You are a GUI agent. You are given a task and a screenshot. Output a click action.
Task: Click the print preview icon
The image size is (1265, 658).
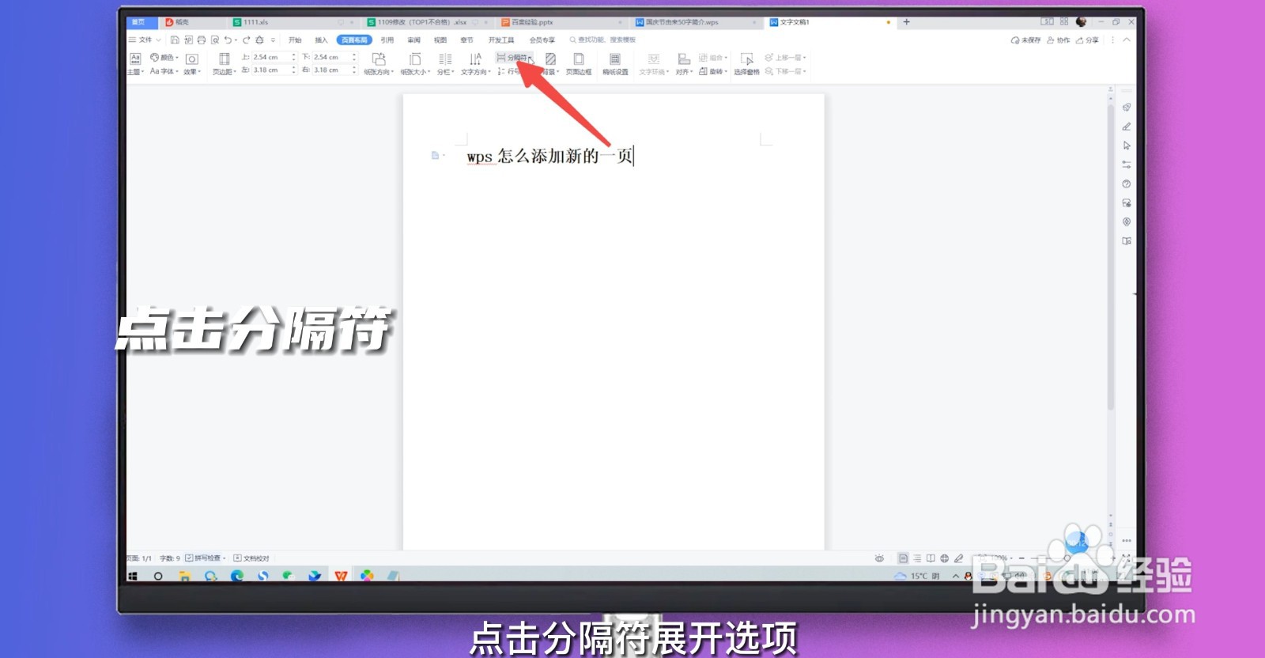coord(215,40)
